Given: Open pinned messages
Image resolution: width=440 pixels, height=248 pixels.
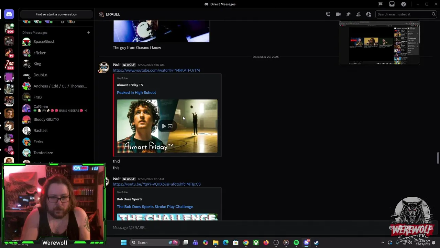Looking at the screenshot, I should 348,14.
